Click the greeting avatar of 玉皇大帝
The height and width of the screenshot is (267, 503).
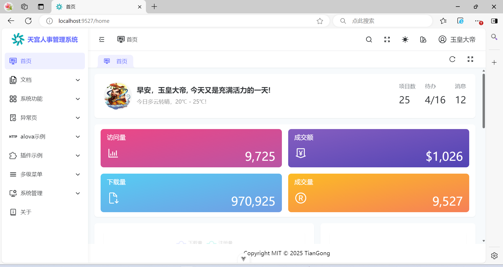click(117, 96)
